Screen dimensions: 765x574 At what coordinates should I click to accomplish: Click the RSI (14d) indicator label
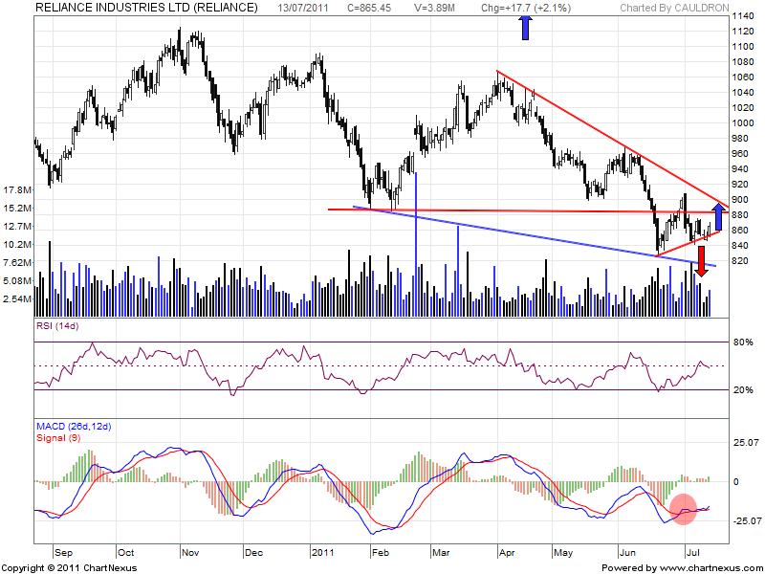tap(57, 329)
